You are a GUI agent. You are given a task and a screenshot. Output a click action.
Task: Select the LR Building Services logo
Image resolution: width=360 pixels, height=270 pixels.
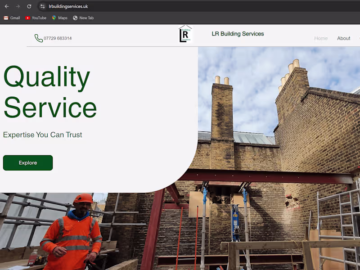[185, 33]
